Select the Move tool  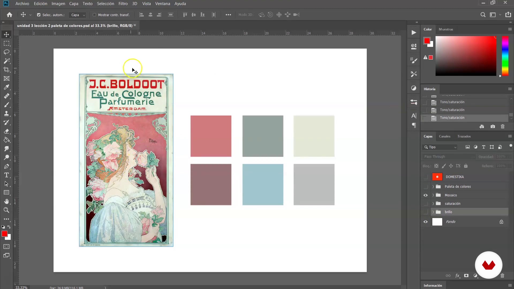6,34
